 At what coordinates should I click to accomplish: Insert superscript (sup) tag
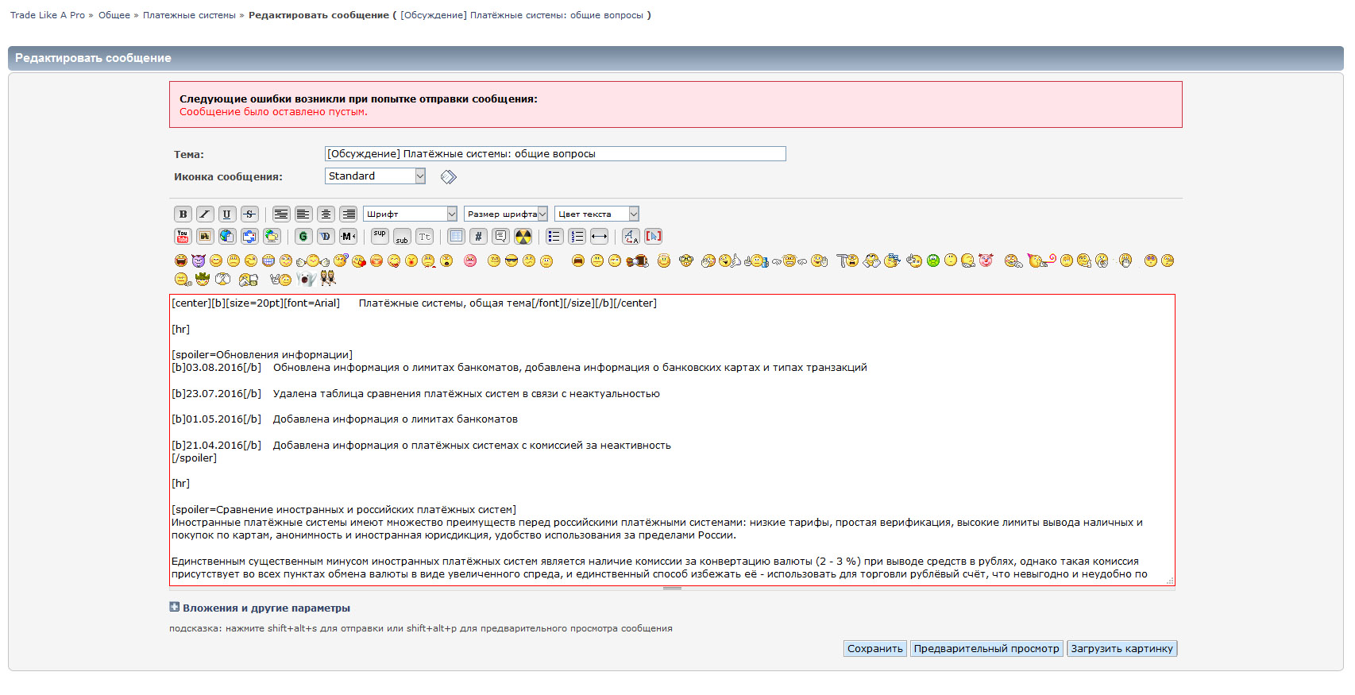click(x=380, y=236)
